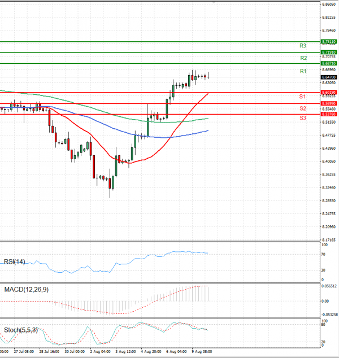
Task: Click the R2 resistance price tag 8.71910
Action: point(329,53)
